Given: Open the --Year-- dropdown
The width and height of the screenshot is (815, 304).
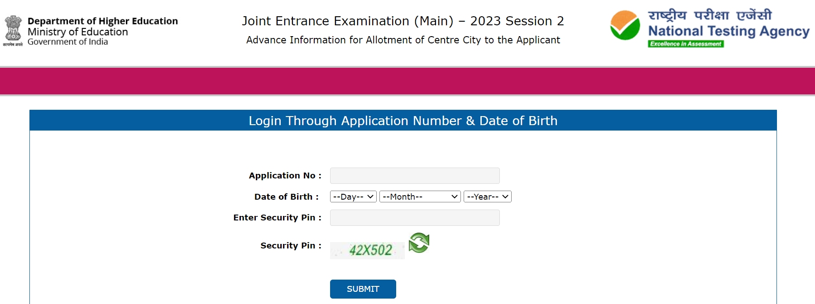Looking at the screenshot, I should click(x=487, y=196).
